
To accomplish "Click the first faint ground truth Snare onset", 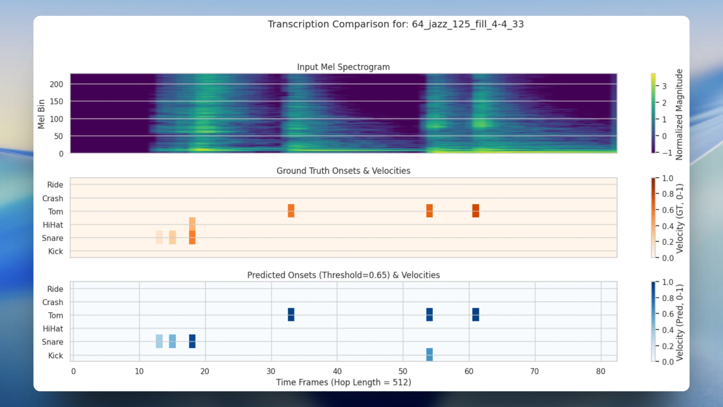I will pyautogui.click(x=159, y=237).
